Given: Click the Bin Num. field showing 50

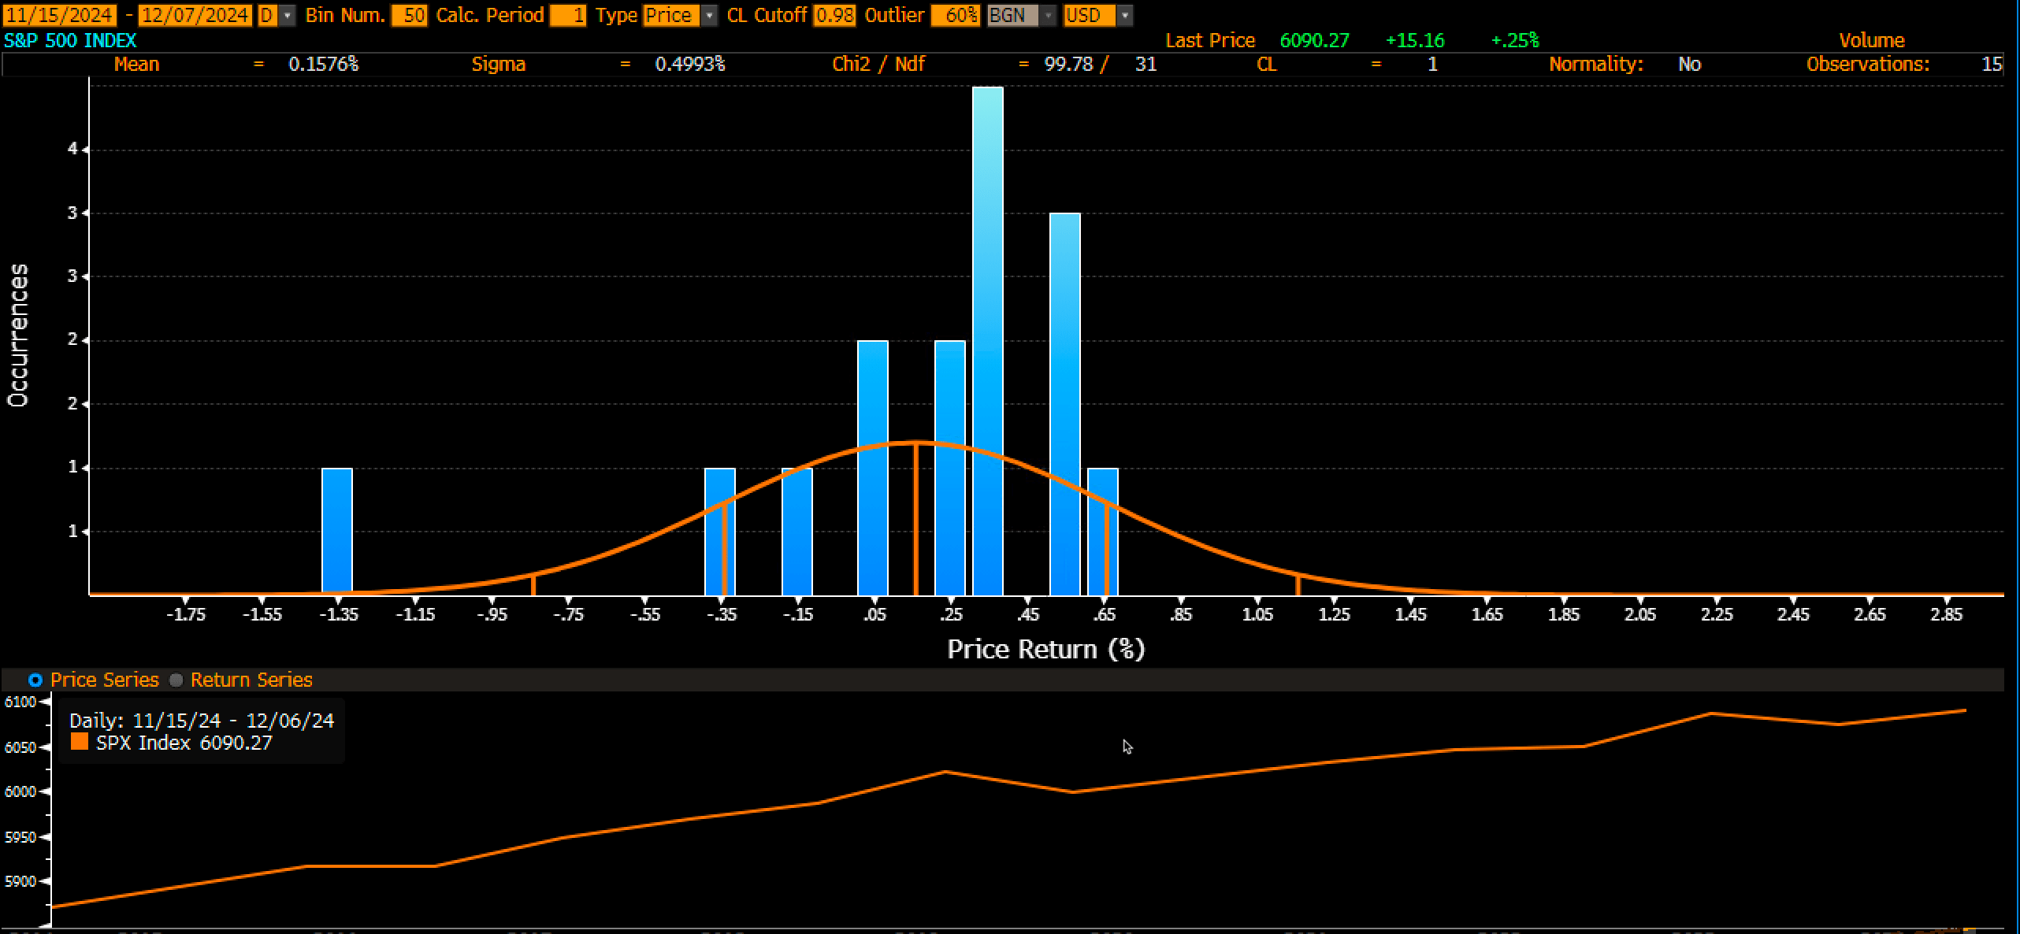Looking at the screenshot, I should [409, 15].
